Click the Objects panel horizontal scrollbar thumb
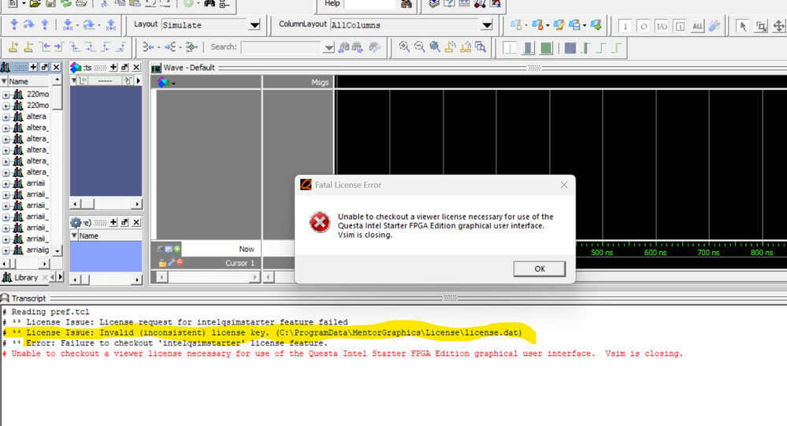The height and width of the screenshot is (426, 787). point(87,204)
